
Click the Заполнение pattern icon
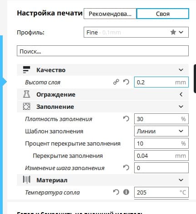pyautogui.click(x=26, y=107)
